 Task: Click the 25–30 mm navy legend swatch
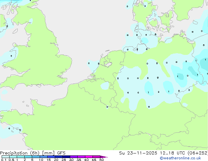coord(66,157)
